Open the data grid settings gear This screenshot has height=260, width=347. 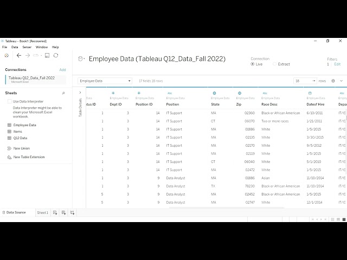point(333,81)
